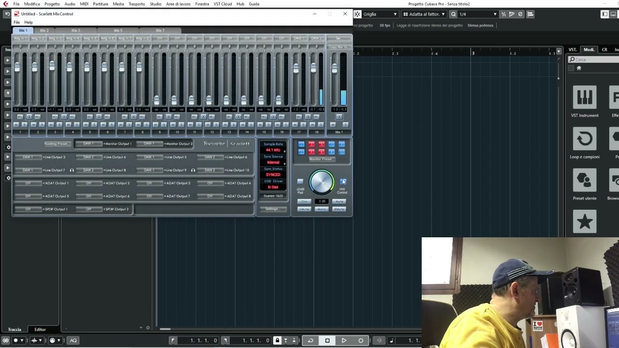The image size is (619, 348).
Task: Click the 0 dB monitor level readout
Action: (x=322, y=202)
